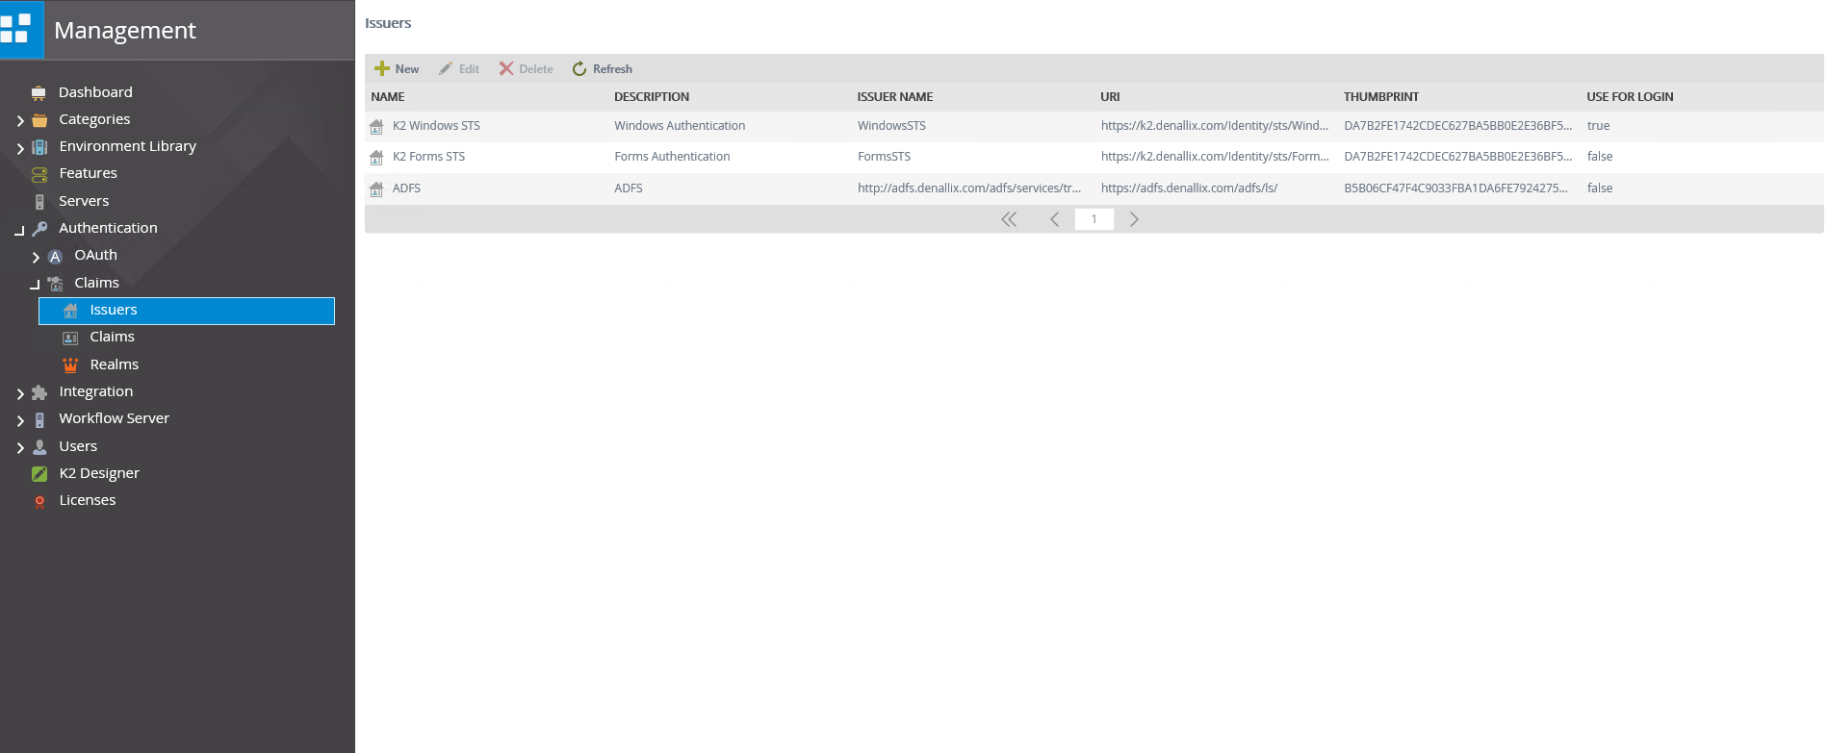The height and width of the screenshot is (753, 1828).
Task: Open the Dashboard tree item
Action: tap(95, 92)
